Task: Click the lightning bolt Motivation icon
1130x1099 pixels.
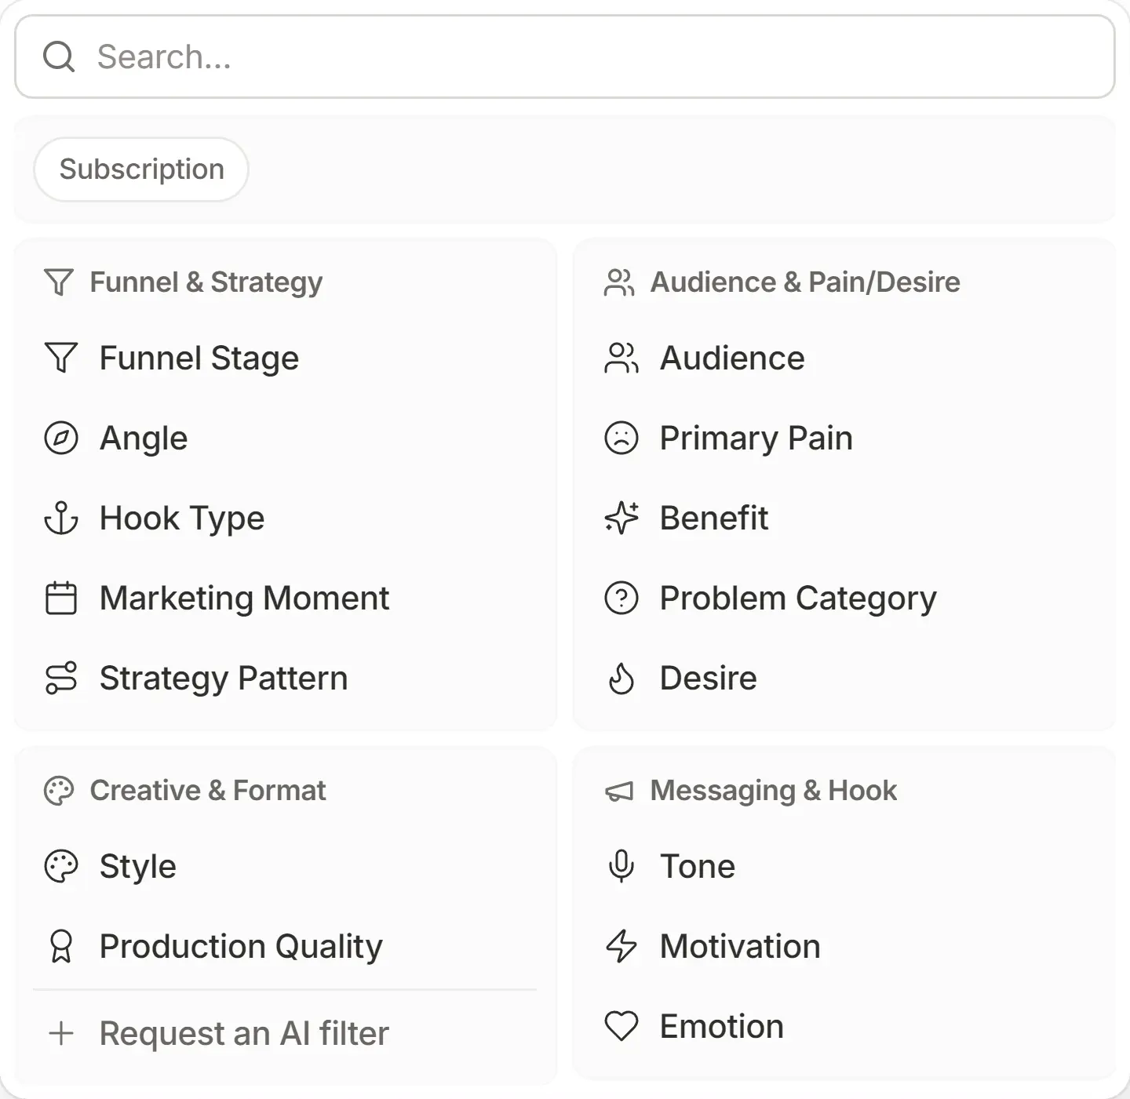Action: tap(621, 946)
